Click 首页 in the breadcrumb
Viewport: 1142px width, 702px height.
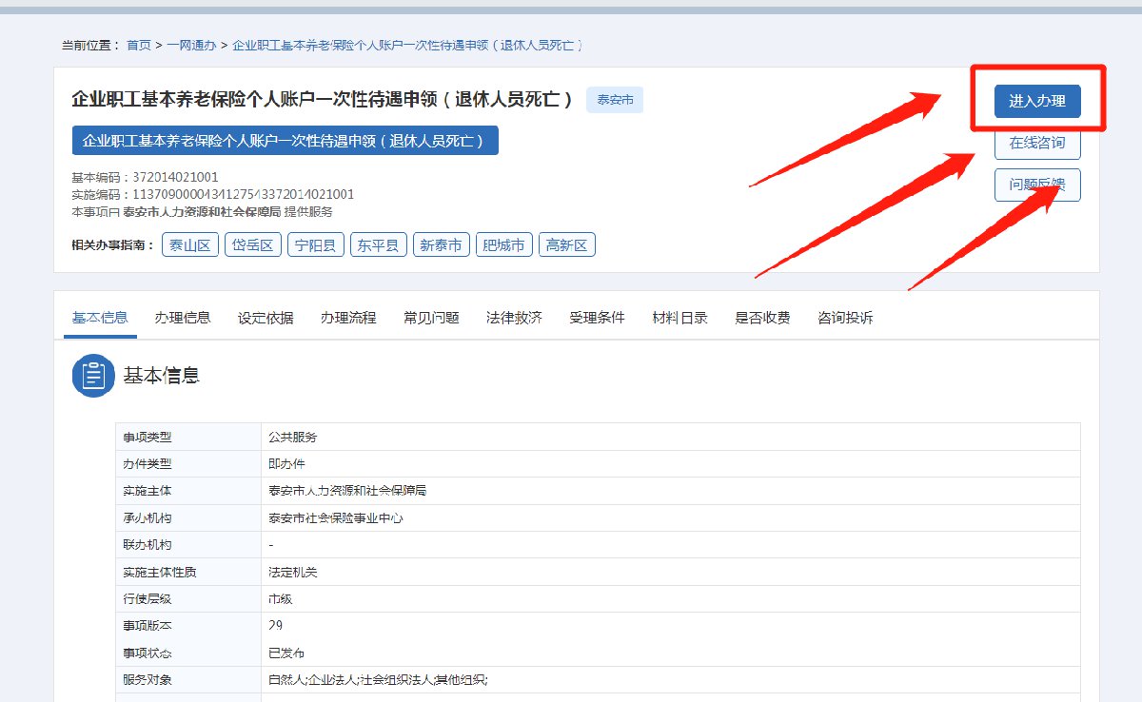tap(139, 45)
